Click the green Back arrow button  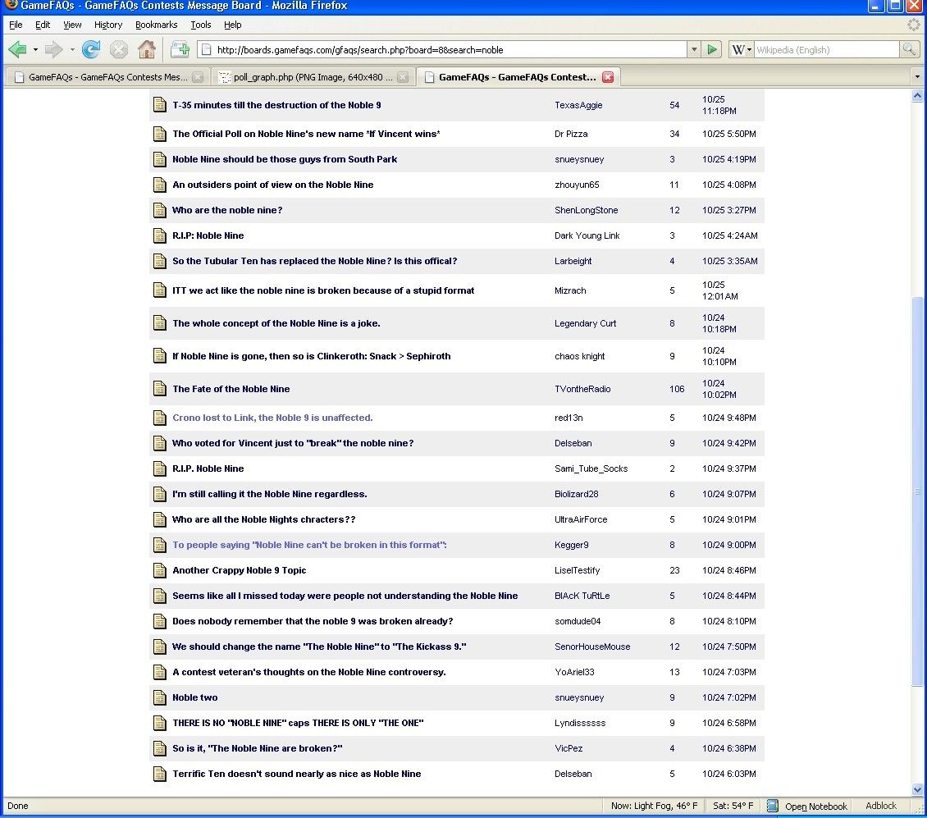pos(18,50)
